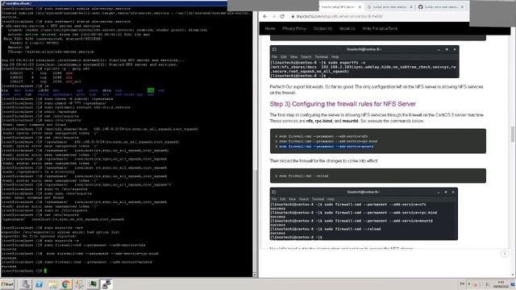
Task: Click the PuTTY terminal scrollbar down arrow
Action: (x=255, y=275)
